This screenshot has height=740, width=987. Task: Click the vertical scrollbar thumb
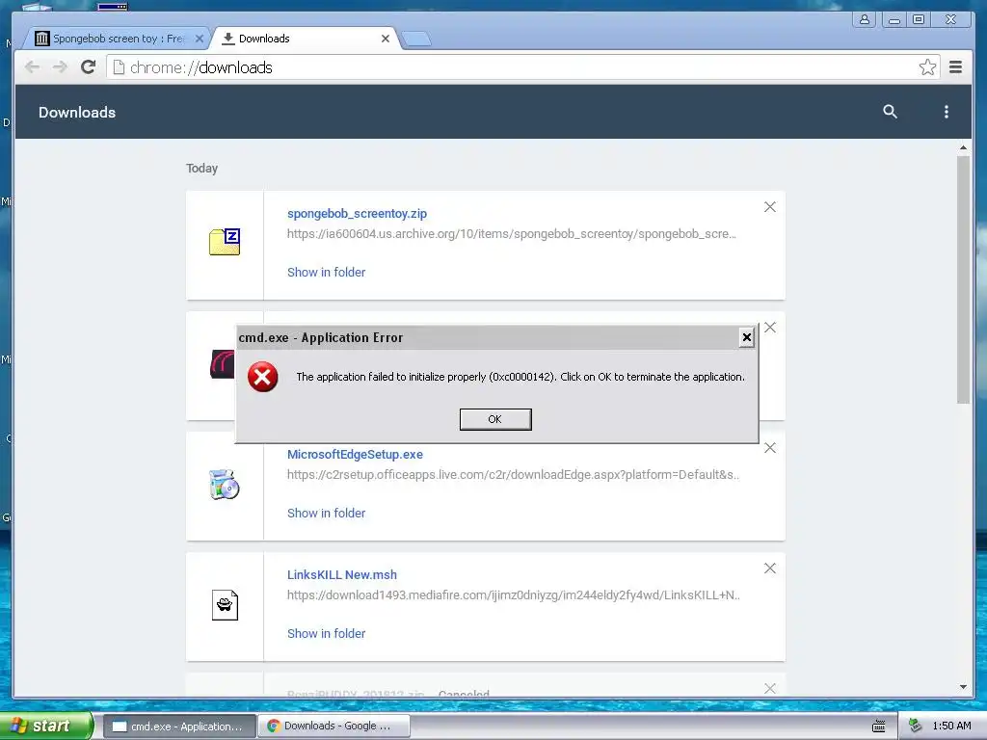click(963, 279)
